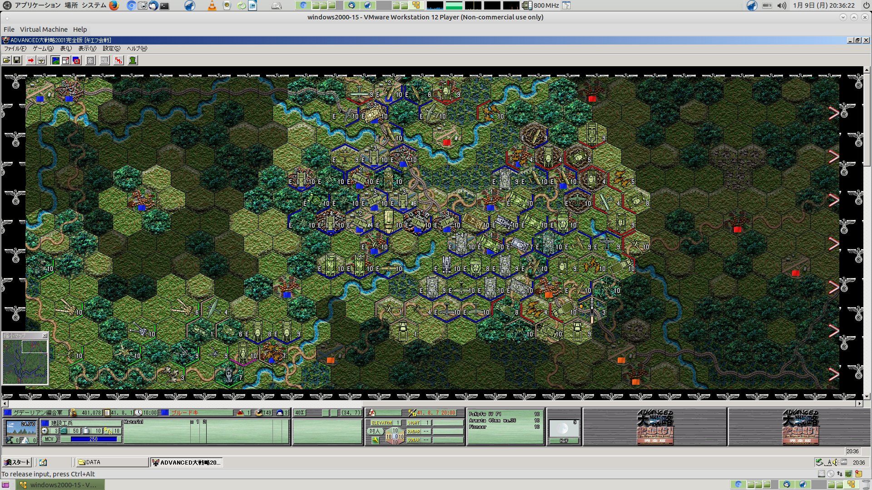Click the open box icon beside red arrow

click(x=41, y=60)
